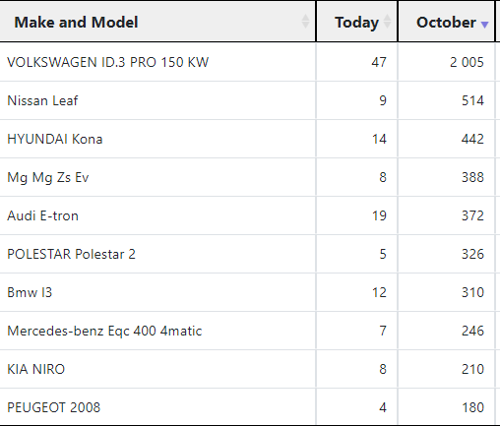Click the Today column sort arrows
500x426 pixels.
(387, 22)
